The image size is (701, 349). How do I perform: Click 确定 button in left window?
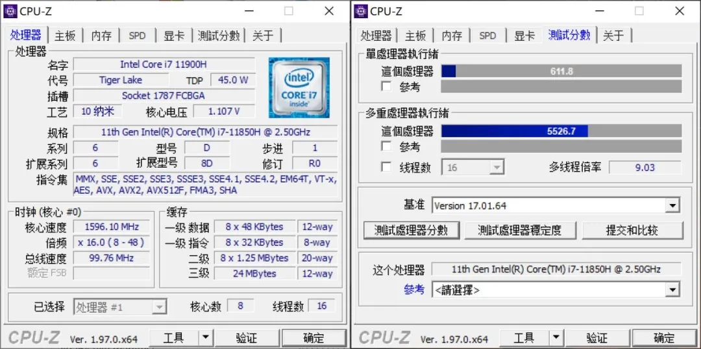[314, 338]
